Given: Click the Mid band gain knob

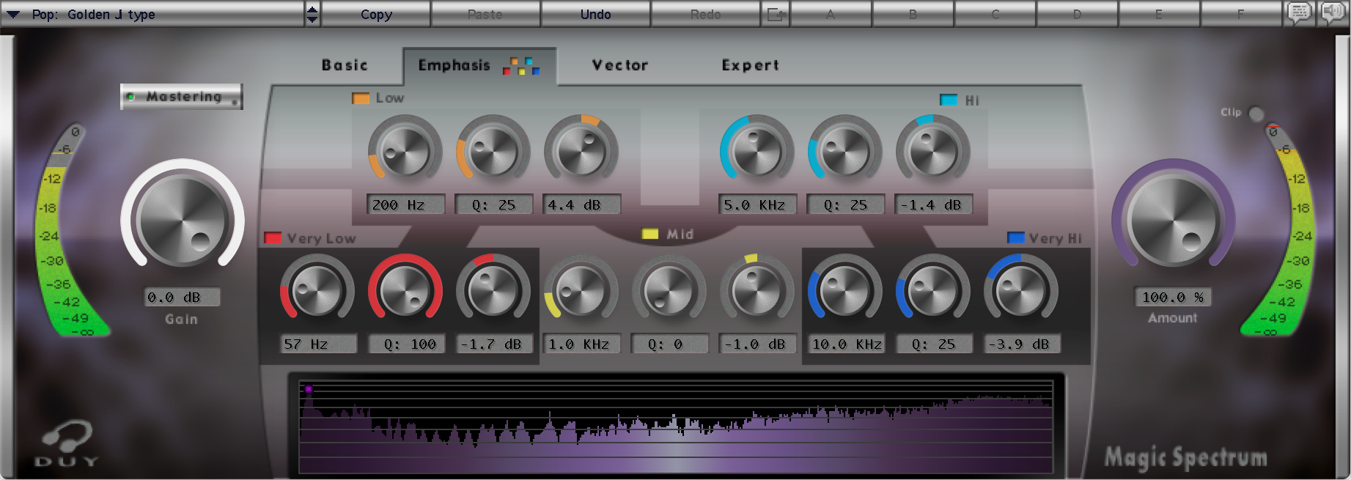Looking at the screenshot, I should pos(757,290).
